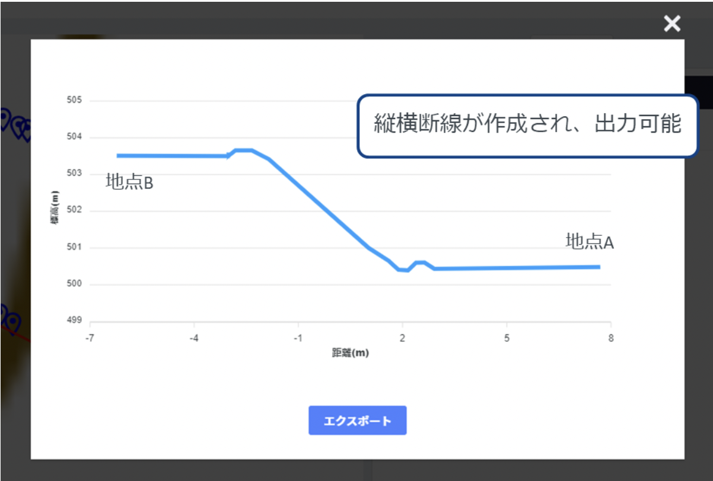The image size is (713, 481).
Task: Click the 地点B label on the chart
Action: click(x=129, y=183)
